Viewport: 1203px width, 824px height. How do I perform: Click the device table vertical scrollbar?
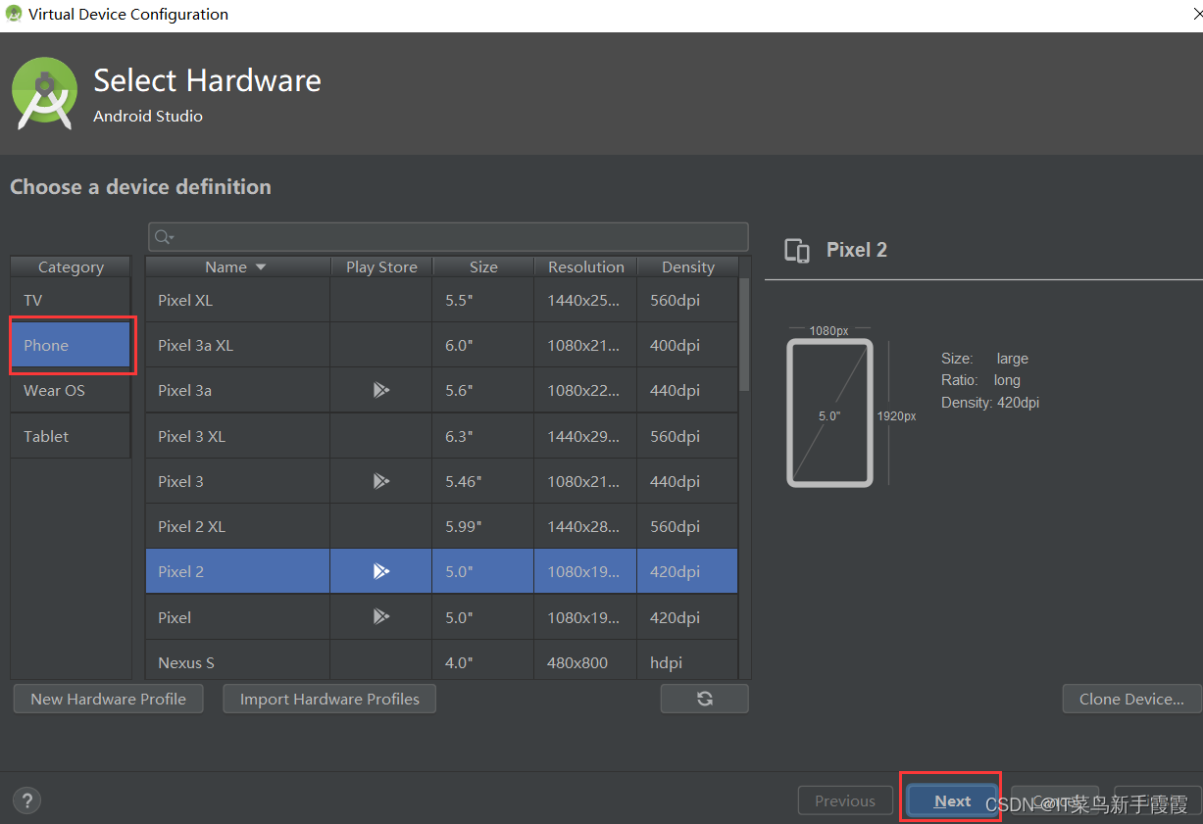[744, 333]
